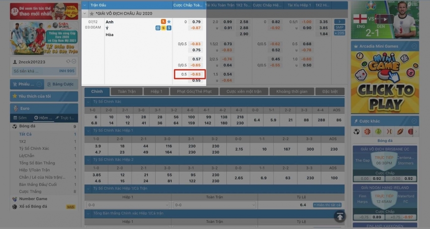
Task: Select the baseball icon under Cược khác
Action: point(389,132)
